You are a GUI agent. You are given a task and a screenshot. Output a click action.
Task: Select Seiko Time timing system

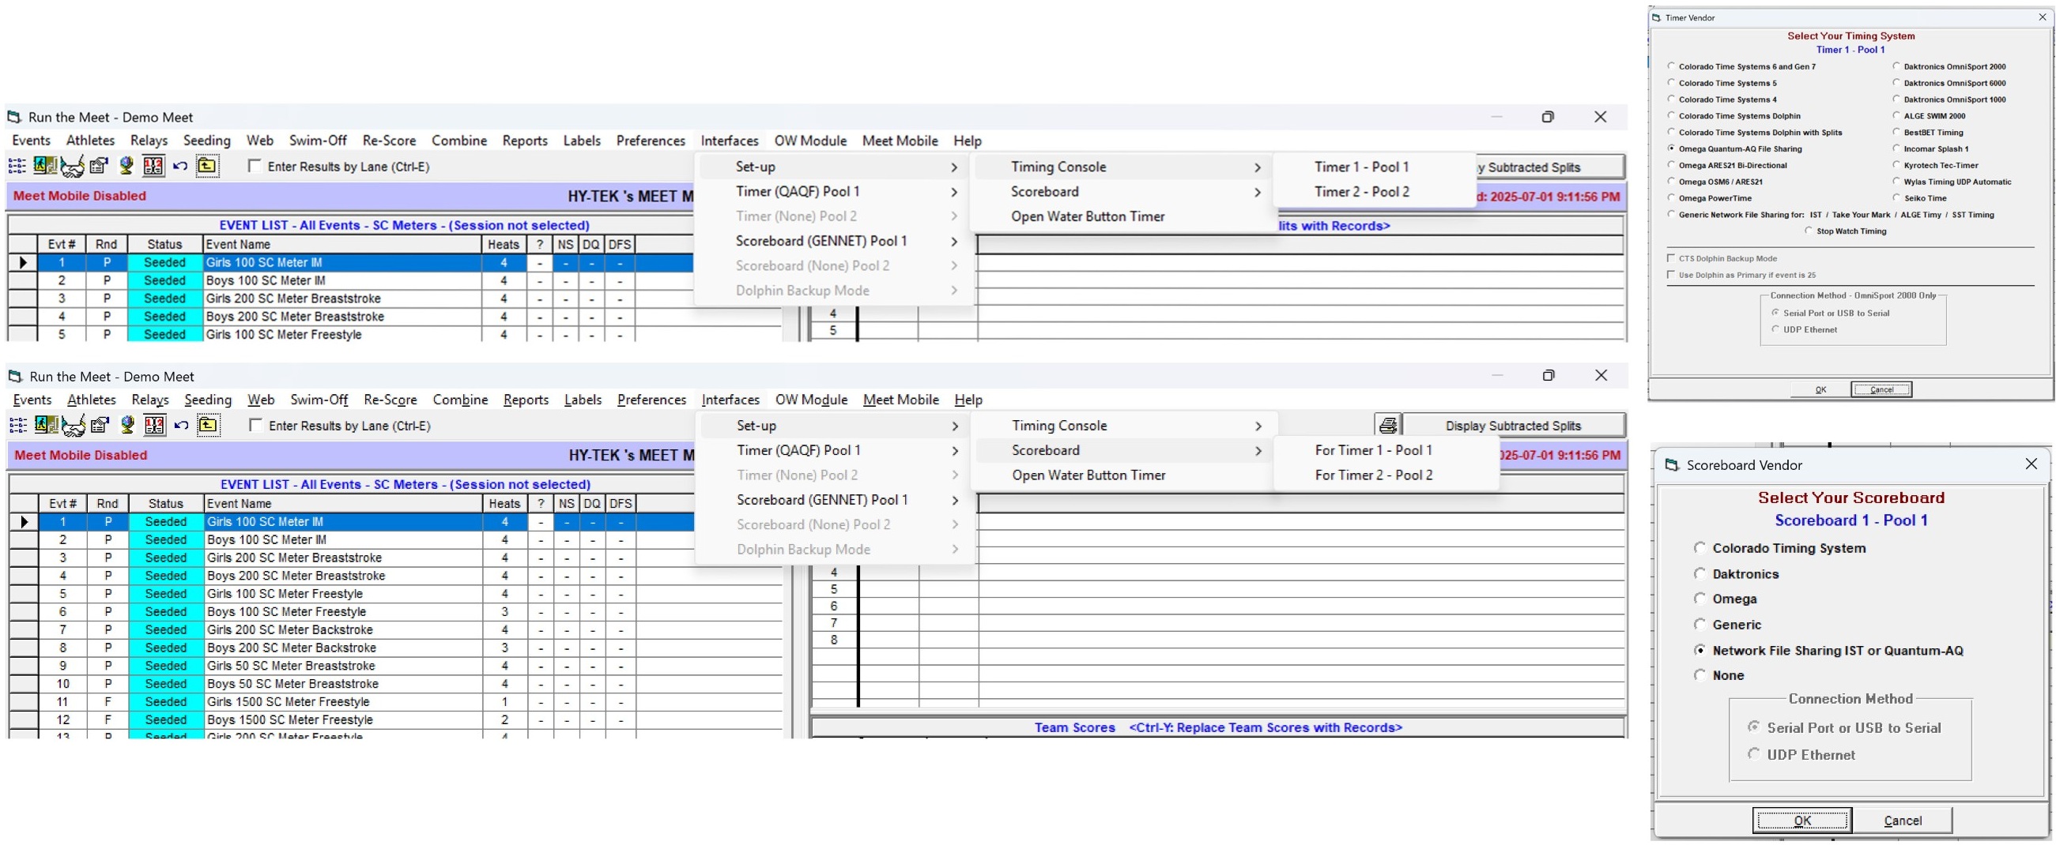coord(1896,197)
